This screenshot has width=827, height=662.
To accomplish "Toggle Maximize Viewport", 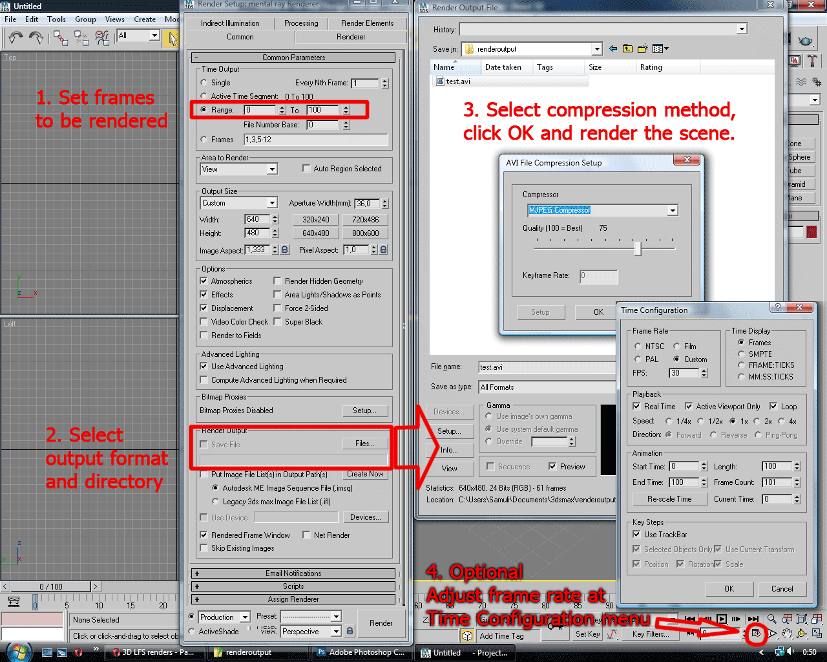I will (x=817, y=634).
